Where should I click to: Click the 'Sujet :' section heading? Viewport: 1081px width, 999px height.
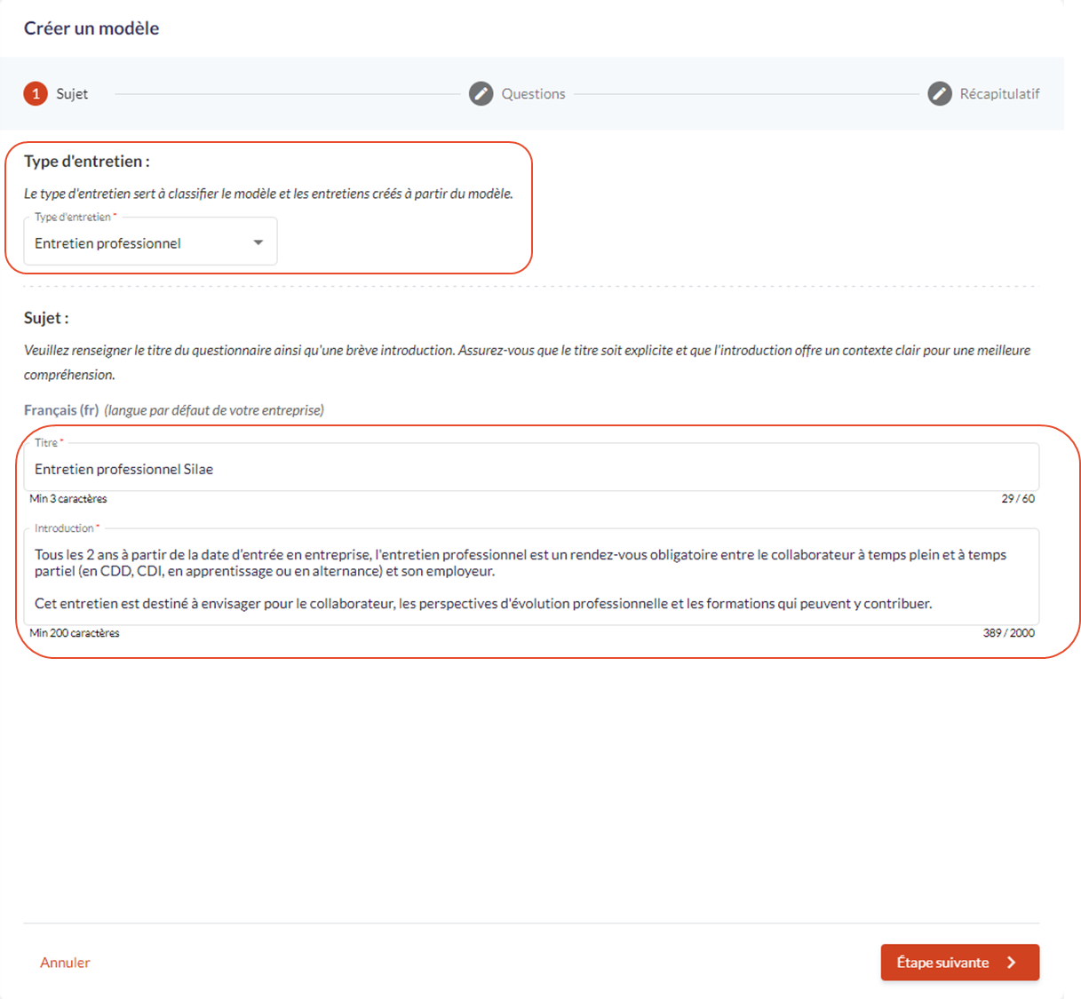tap(46, 318)
